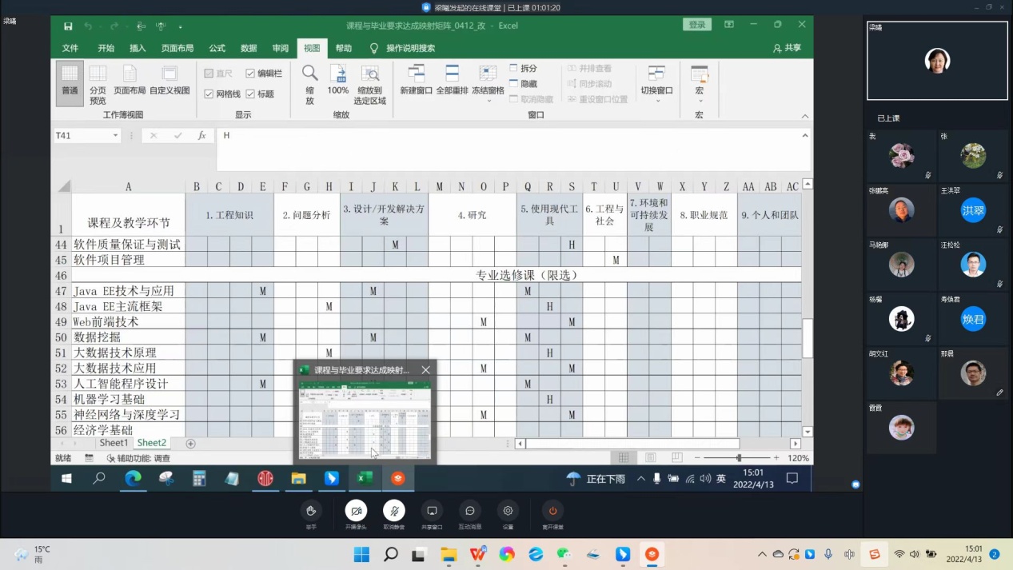
Task: Switch to the Data (数据) tab
Action: (249, 49)
